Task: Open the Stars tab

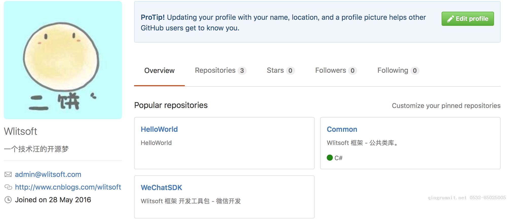Action: [x=275, y=70]
